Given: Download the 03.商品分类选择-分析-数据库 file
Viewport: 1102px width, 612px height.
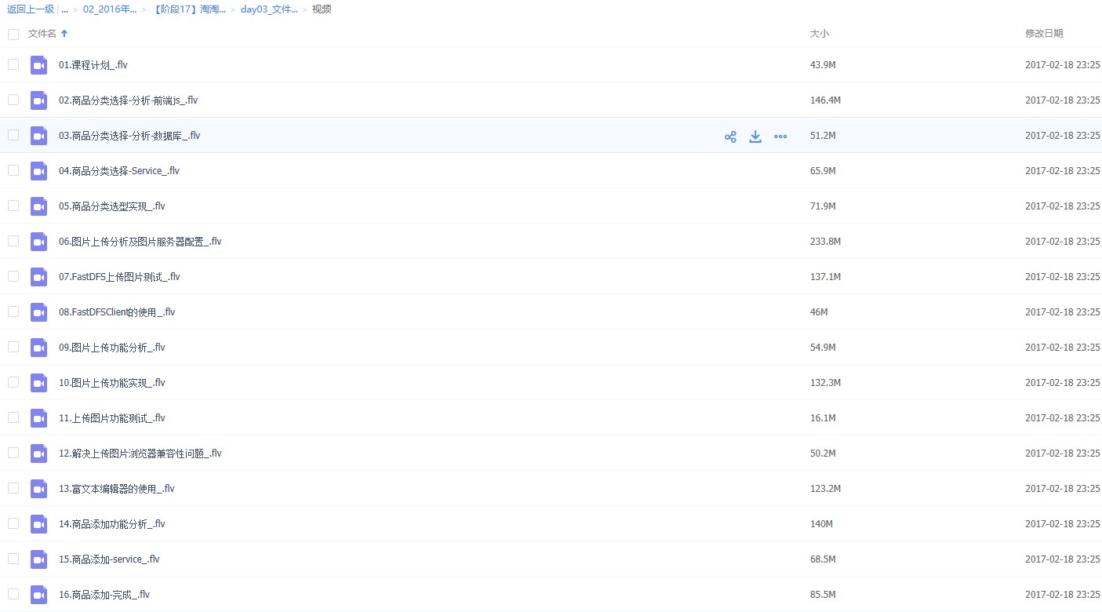Looking at the screenshot, I should [755, 137].
